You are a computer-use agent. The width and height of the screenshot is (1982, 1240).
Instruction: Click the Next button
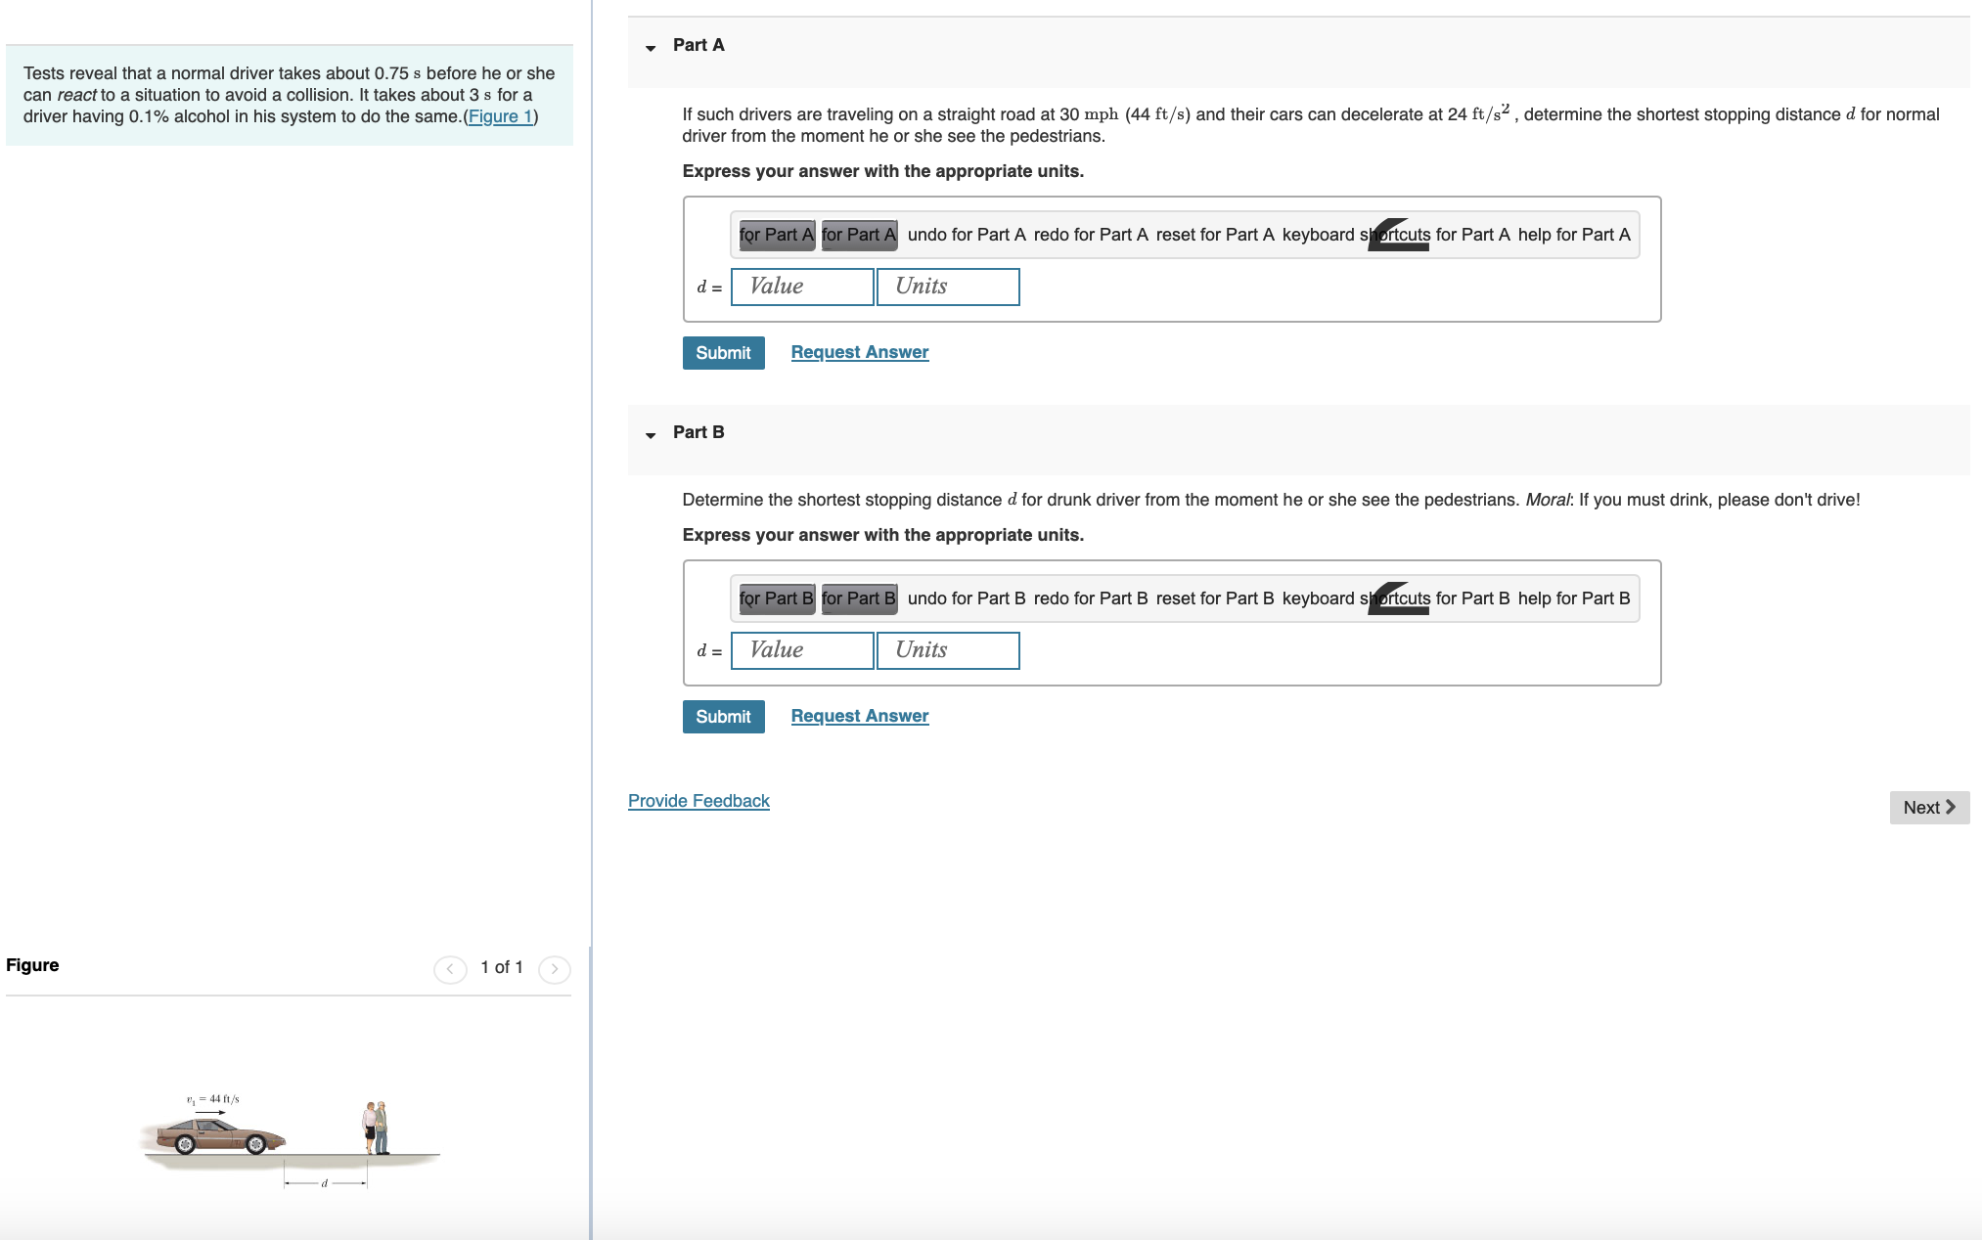(1928, 808)
